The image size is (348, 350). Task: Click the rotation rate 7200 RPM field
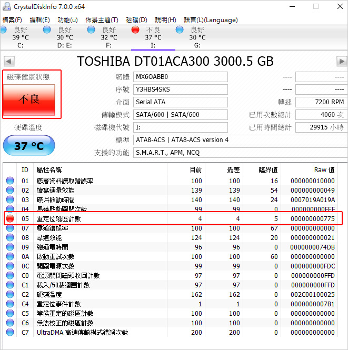pyautogui.click(x=321, y=102)
